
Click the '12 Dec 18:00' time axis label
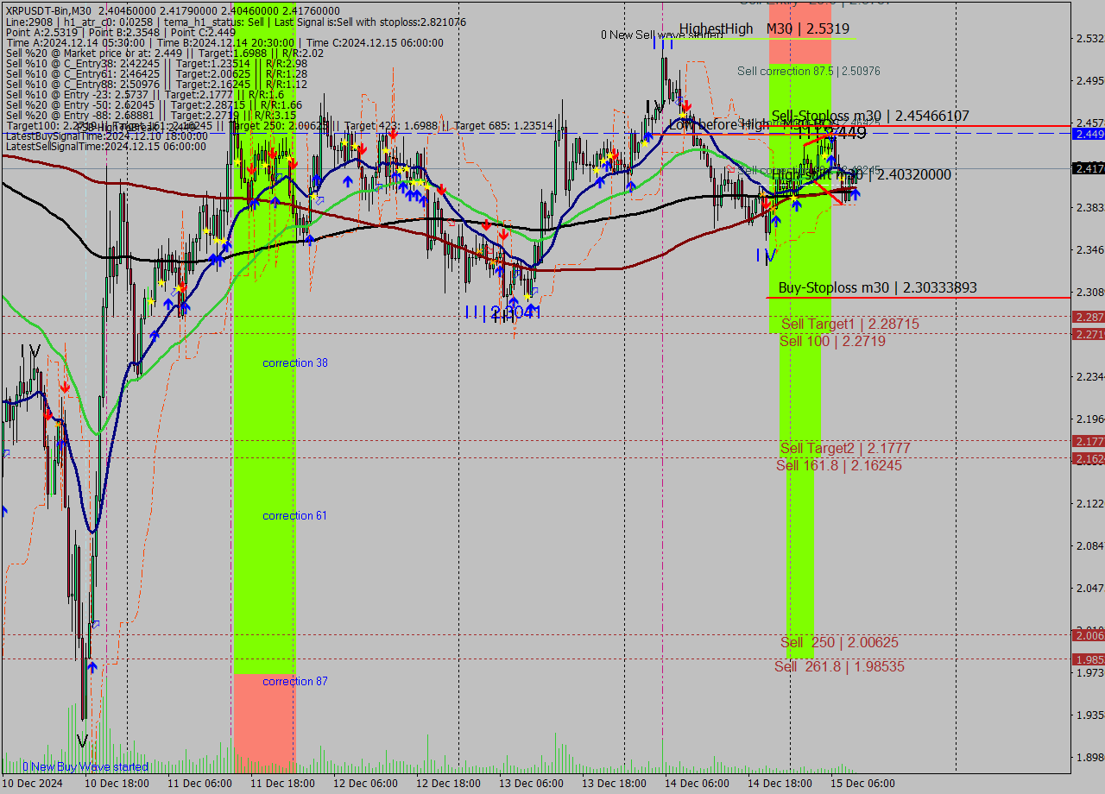click(x=448, y=784)
